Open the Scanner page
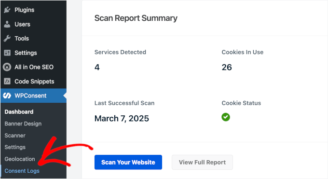The image size is (328, 179). coord(15,136)
